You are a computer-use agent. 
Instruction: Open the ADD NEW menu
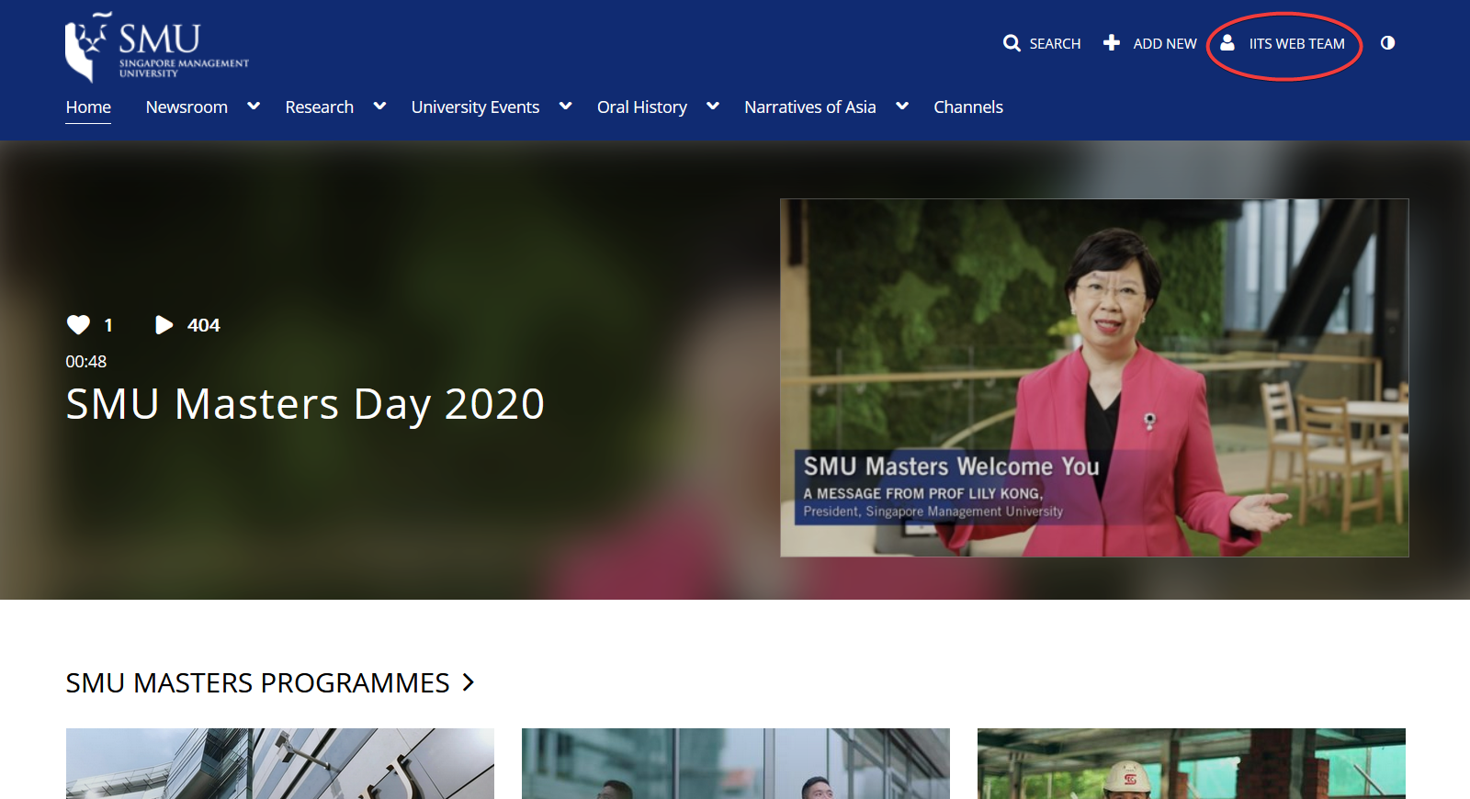coord(1165,43)
